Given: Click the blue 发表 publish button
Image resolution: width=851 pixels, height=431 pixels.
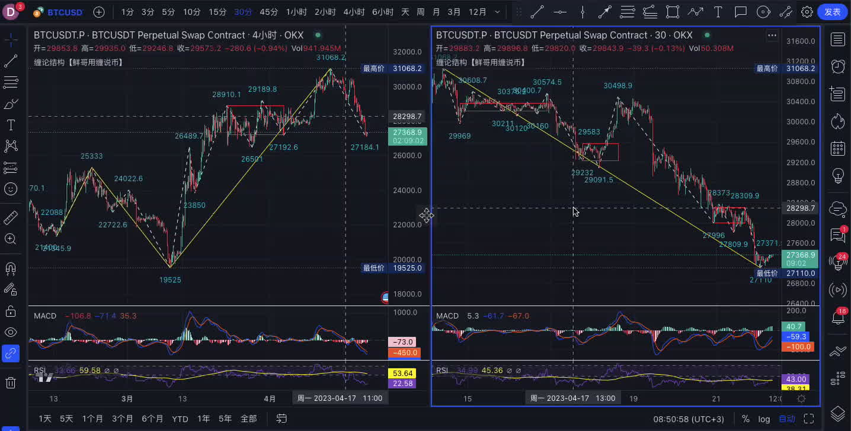Looking at the screenshot, I should click(832, 12).
